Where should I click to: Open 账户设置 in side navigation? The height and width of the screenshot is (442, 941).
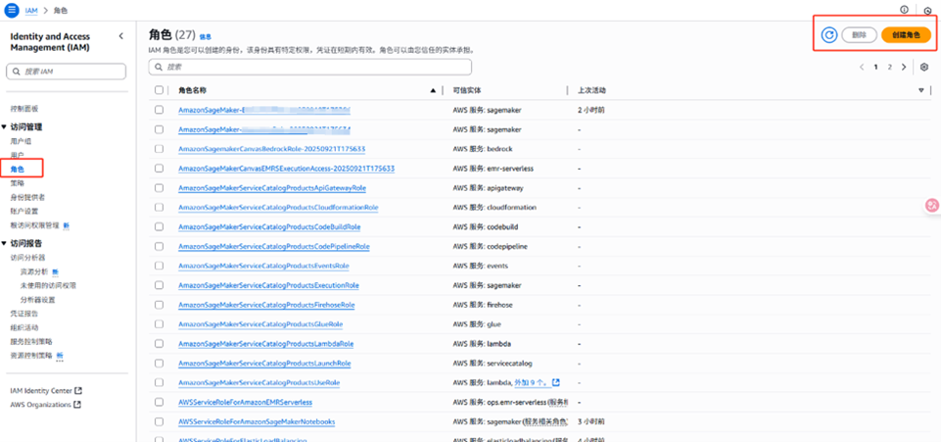tap(24, 212)
